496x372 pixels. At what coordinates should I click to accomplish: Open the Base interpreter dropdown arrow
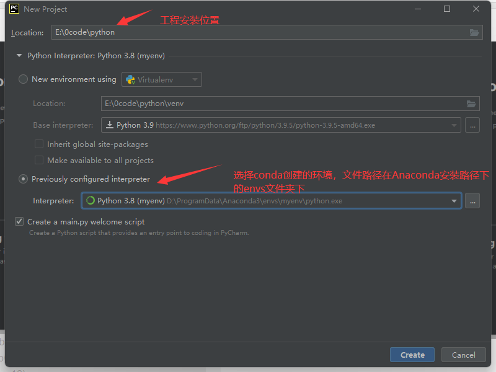point(454,125)
